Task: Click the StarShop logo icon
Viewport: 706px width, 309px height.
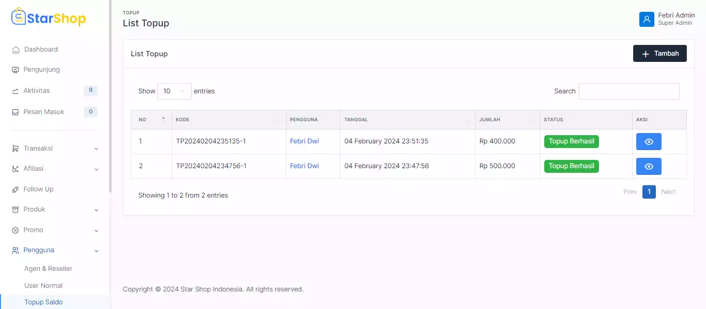Action: (19, 17)
